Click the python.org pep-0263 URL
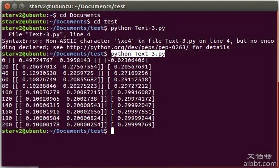279x168 pixels. pos(127,47)
